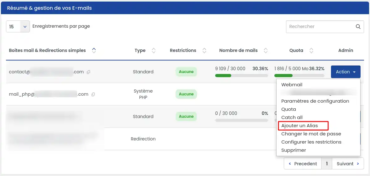
Task: Collapse the Action dropdown for contact@
Action: pyautogui.click(x=346, y=72)
